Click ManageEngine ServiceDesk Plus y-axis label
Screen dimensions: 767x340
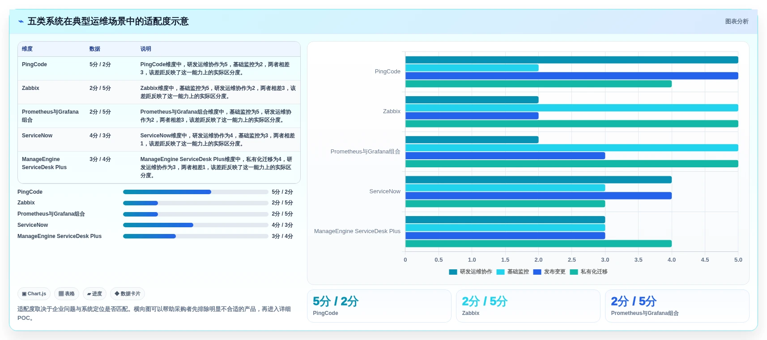pos(357,231)
